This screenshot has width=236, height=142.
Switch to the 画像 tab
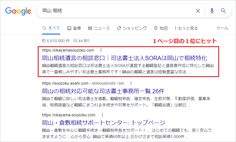point(74,28)
